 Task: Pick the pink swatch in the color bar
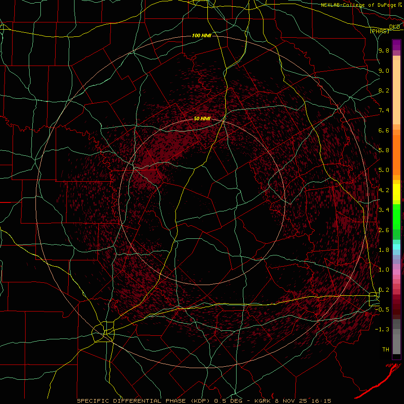coord(396,272)
